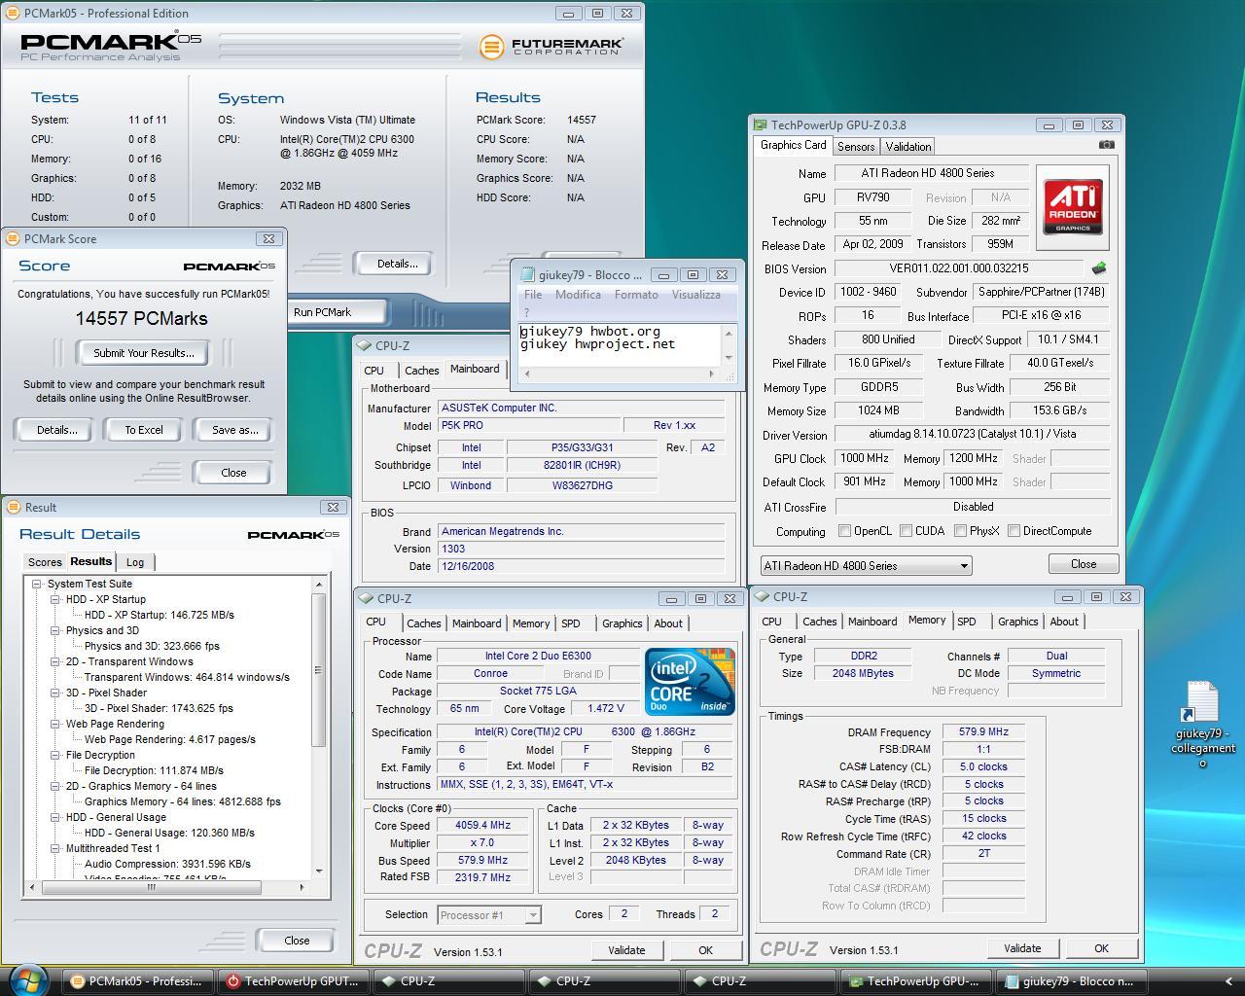
Task: Click the PCMark05 taskbar item
Action: 137,981
